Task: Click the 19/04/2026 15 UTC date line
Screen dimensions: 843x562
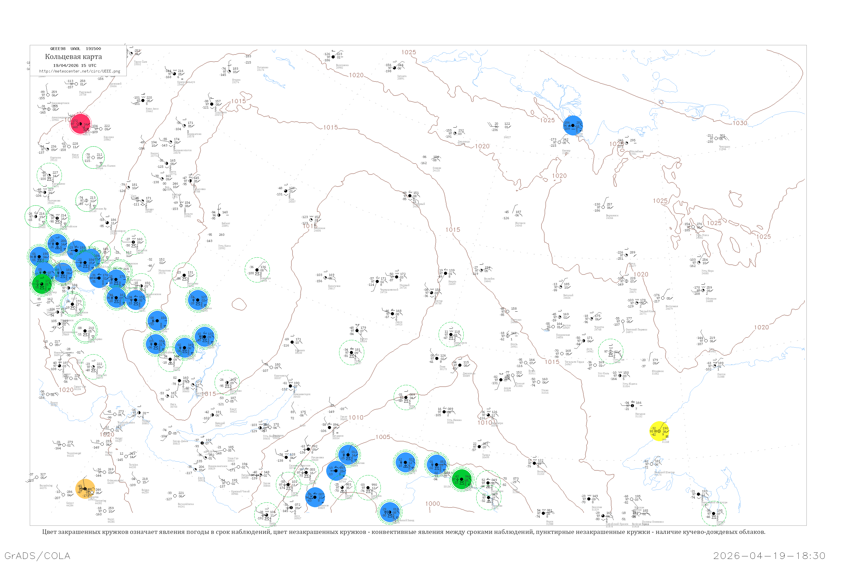Action: (x=74, y=65)
